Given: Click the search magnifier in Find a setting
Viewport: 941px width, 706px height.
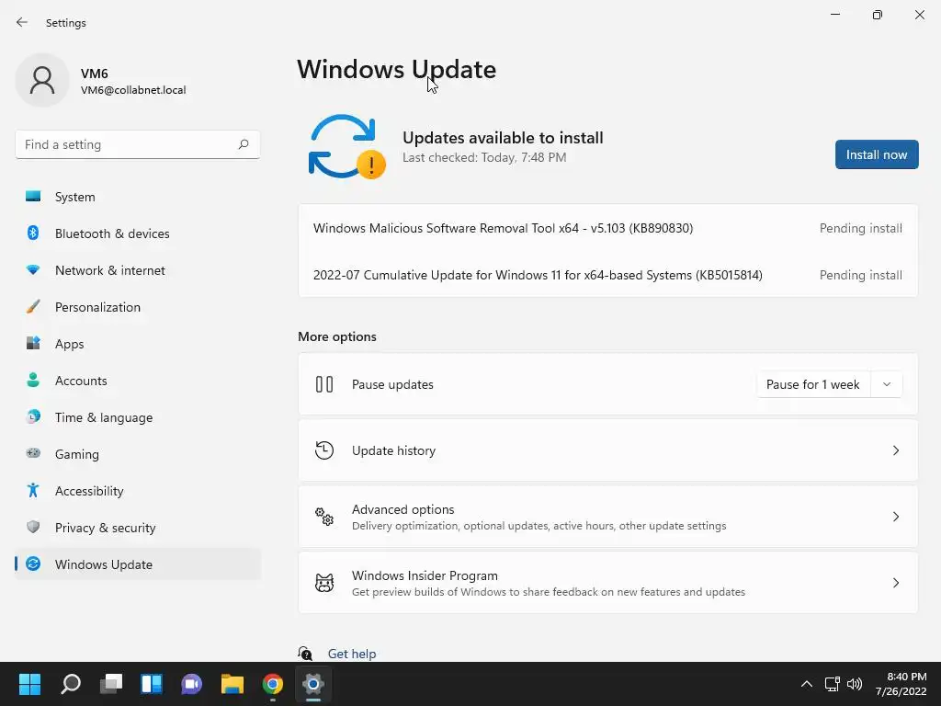Looking at the screenshot, I should [243, 144].
